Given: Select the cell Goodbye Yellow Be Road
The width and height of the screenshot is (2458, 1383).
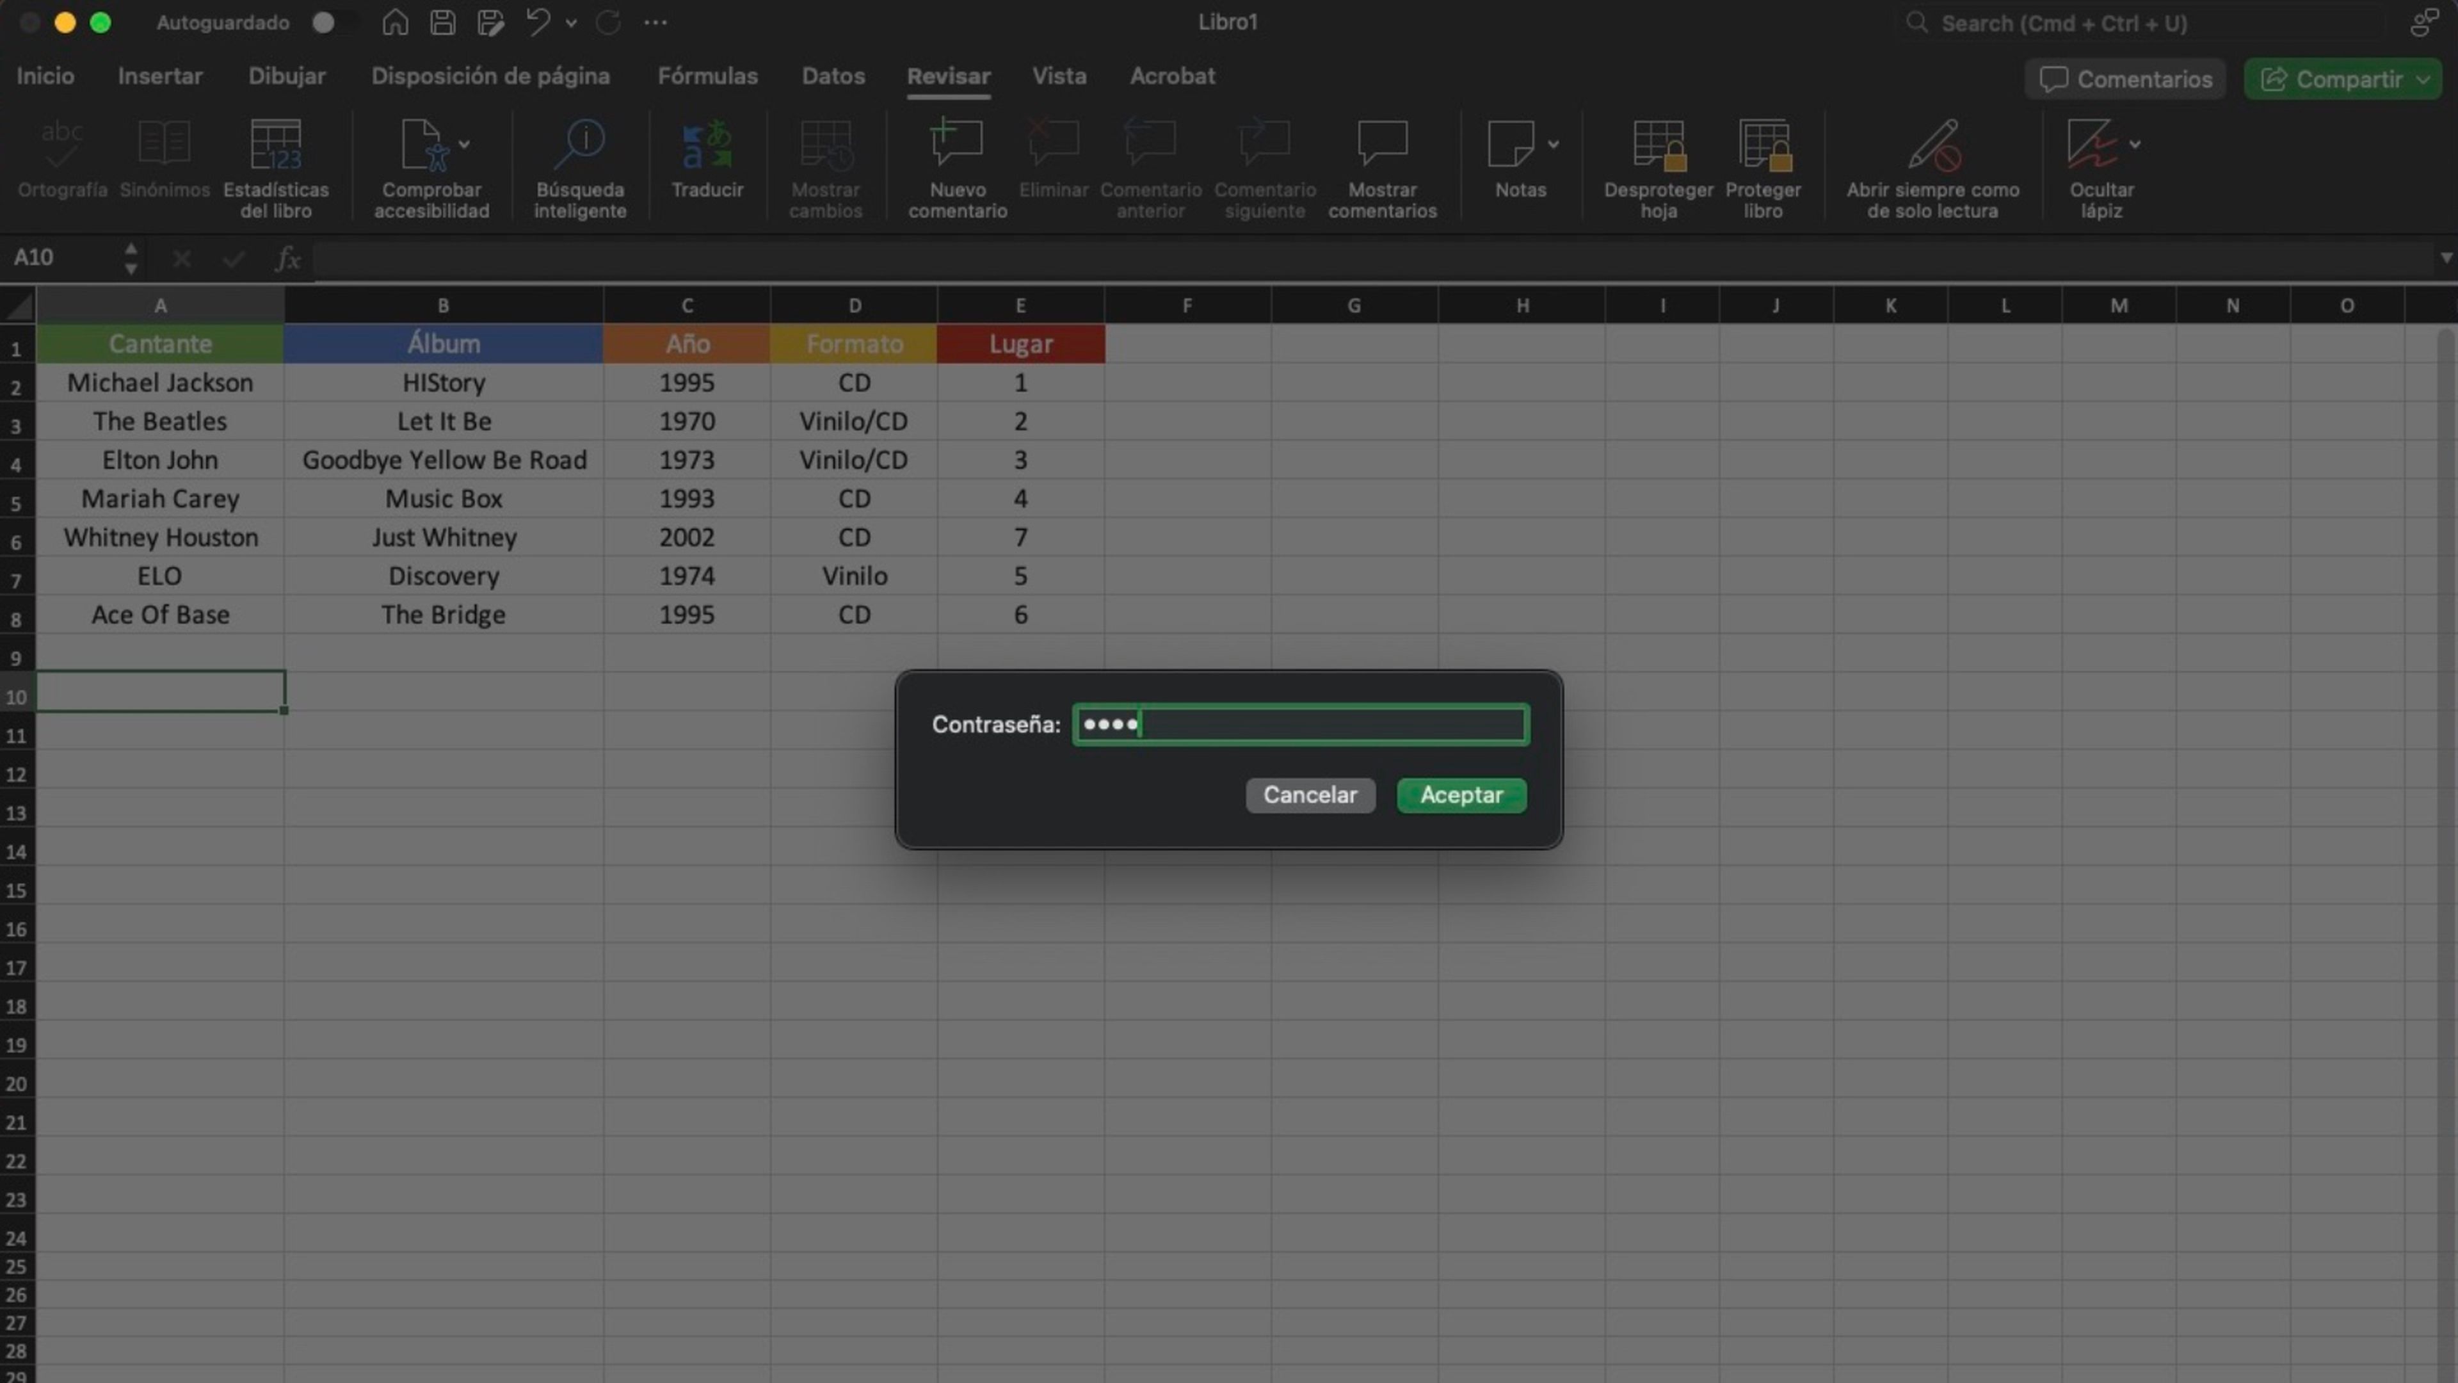Looking at the screenshot, I should pos(443,460).
